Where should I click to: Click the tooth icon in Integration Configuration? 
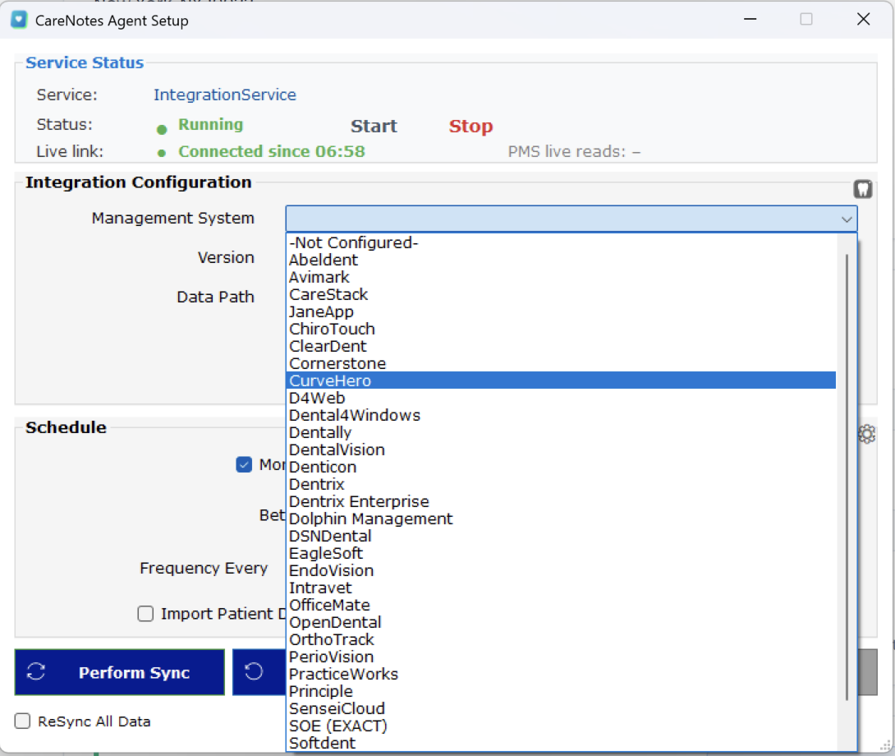coord(862,189)
